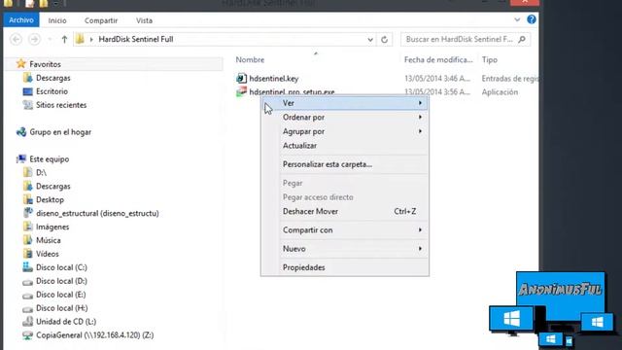Click the diseno_estructural network location icon
The image size is (622, 350).
[27, 213]
